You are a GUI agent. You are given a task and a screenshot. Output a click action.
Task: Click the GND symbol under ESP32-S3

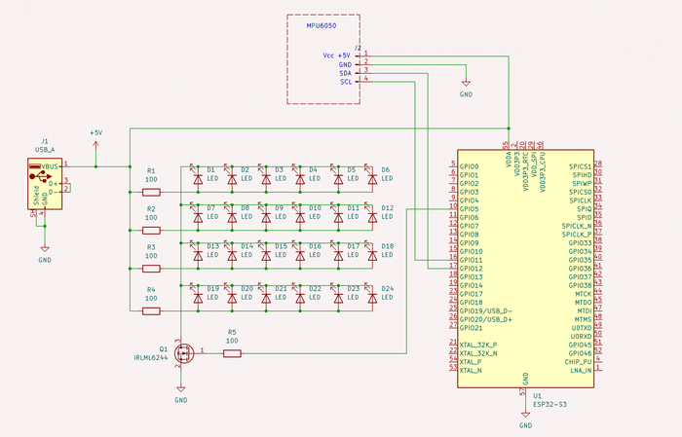[525, 414]
